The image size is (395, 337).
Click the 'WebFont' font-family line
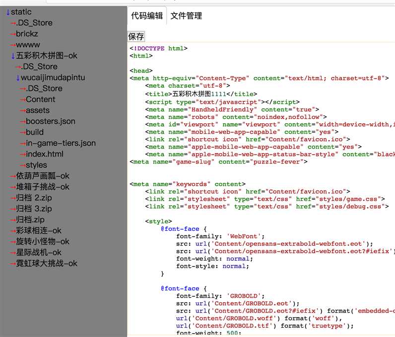[220, 237]
